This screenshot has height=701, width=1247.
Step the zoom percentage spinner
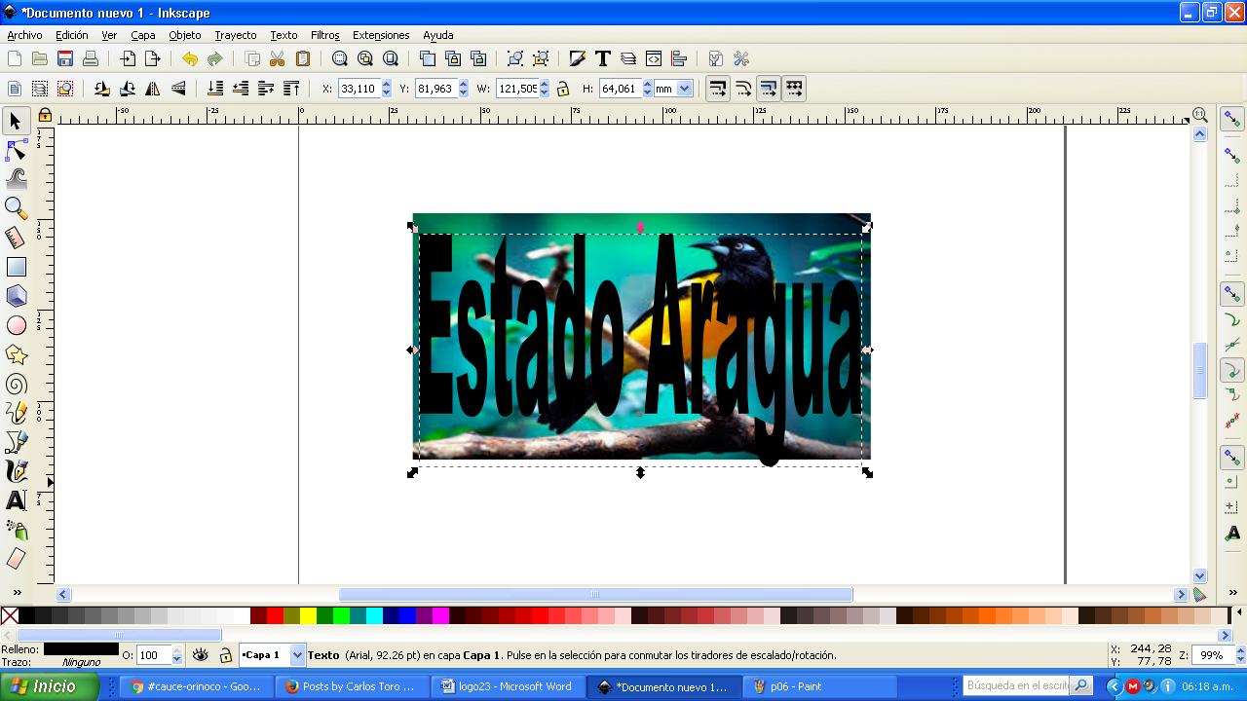point(1240,656)
